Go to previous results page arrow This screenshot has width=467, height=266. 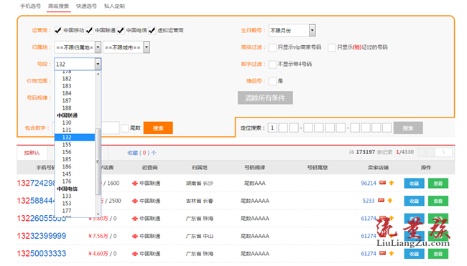pos(426,152)
